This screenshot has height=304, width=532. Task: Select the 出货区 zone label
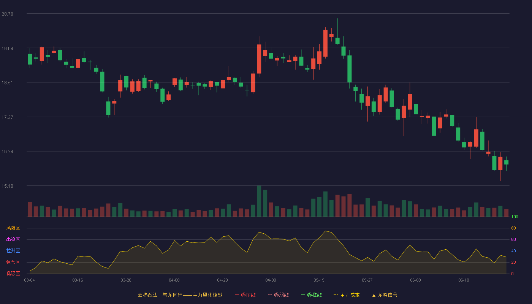pos(13,239)
